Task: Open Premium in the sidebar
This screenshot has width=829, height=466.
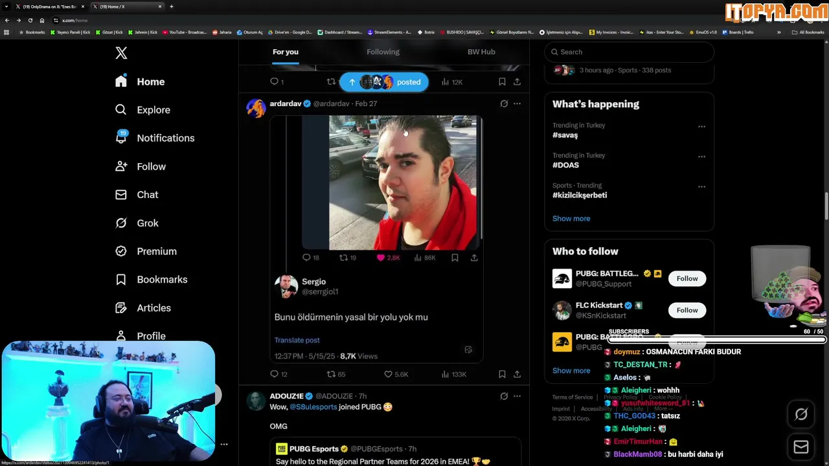Action: coord(146,251)
